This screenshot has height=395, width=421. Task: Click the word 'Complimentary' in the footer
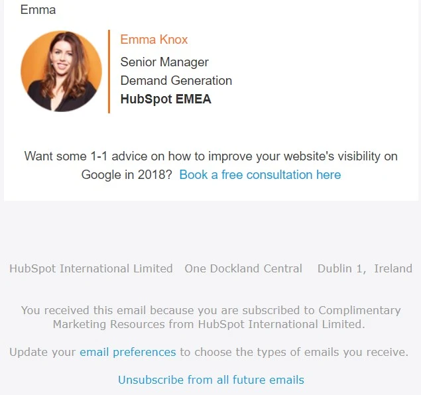(359, 310)
